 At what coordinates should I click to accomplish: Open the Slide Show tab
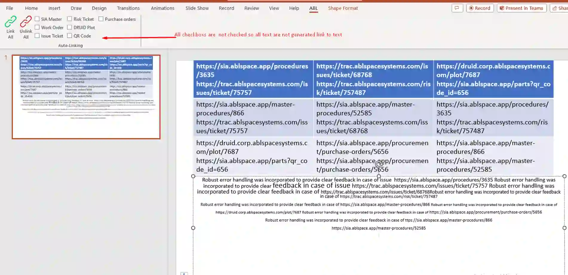click(197, 8)
